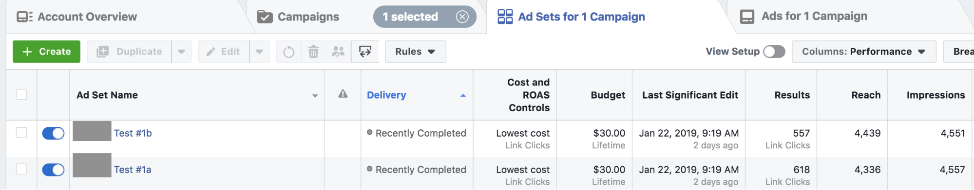The width and height of the screenshot is (974, 190).
Task: Click the refresh/revert circular arrow icon
Action: (x=289, y=52)
